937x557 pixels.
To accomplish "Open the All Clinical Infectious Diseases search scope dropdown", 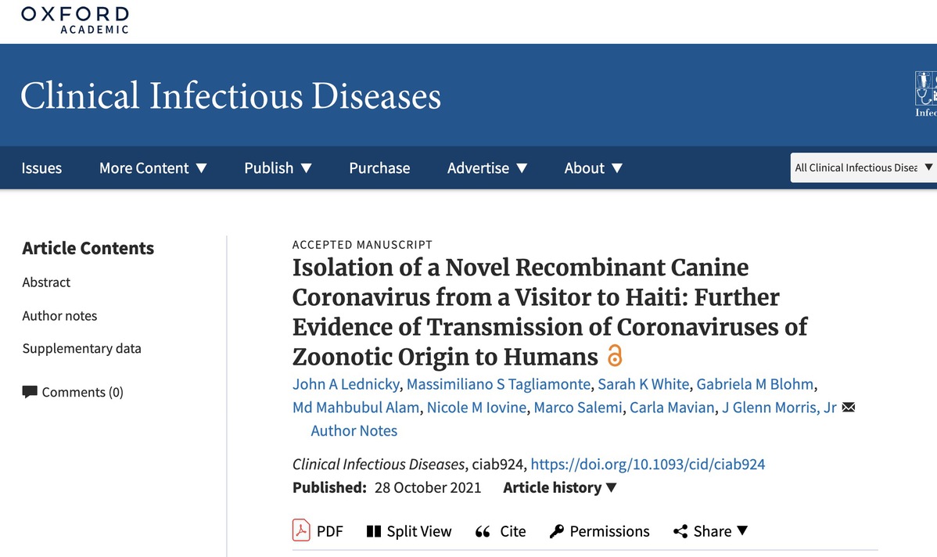I will tap(863, 167).
